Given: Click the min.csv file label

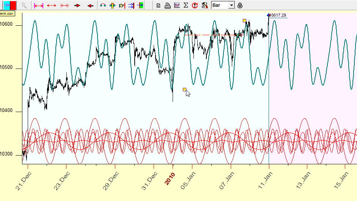Looking at the screenshot, I should click(x=7, y=13).
